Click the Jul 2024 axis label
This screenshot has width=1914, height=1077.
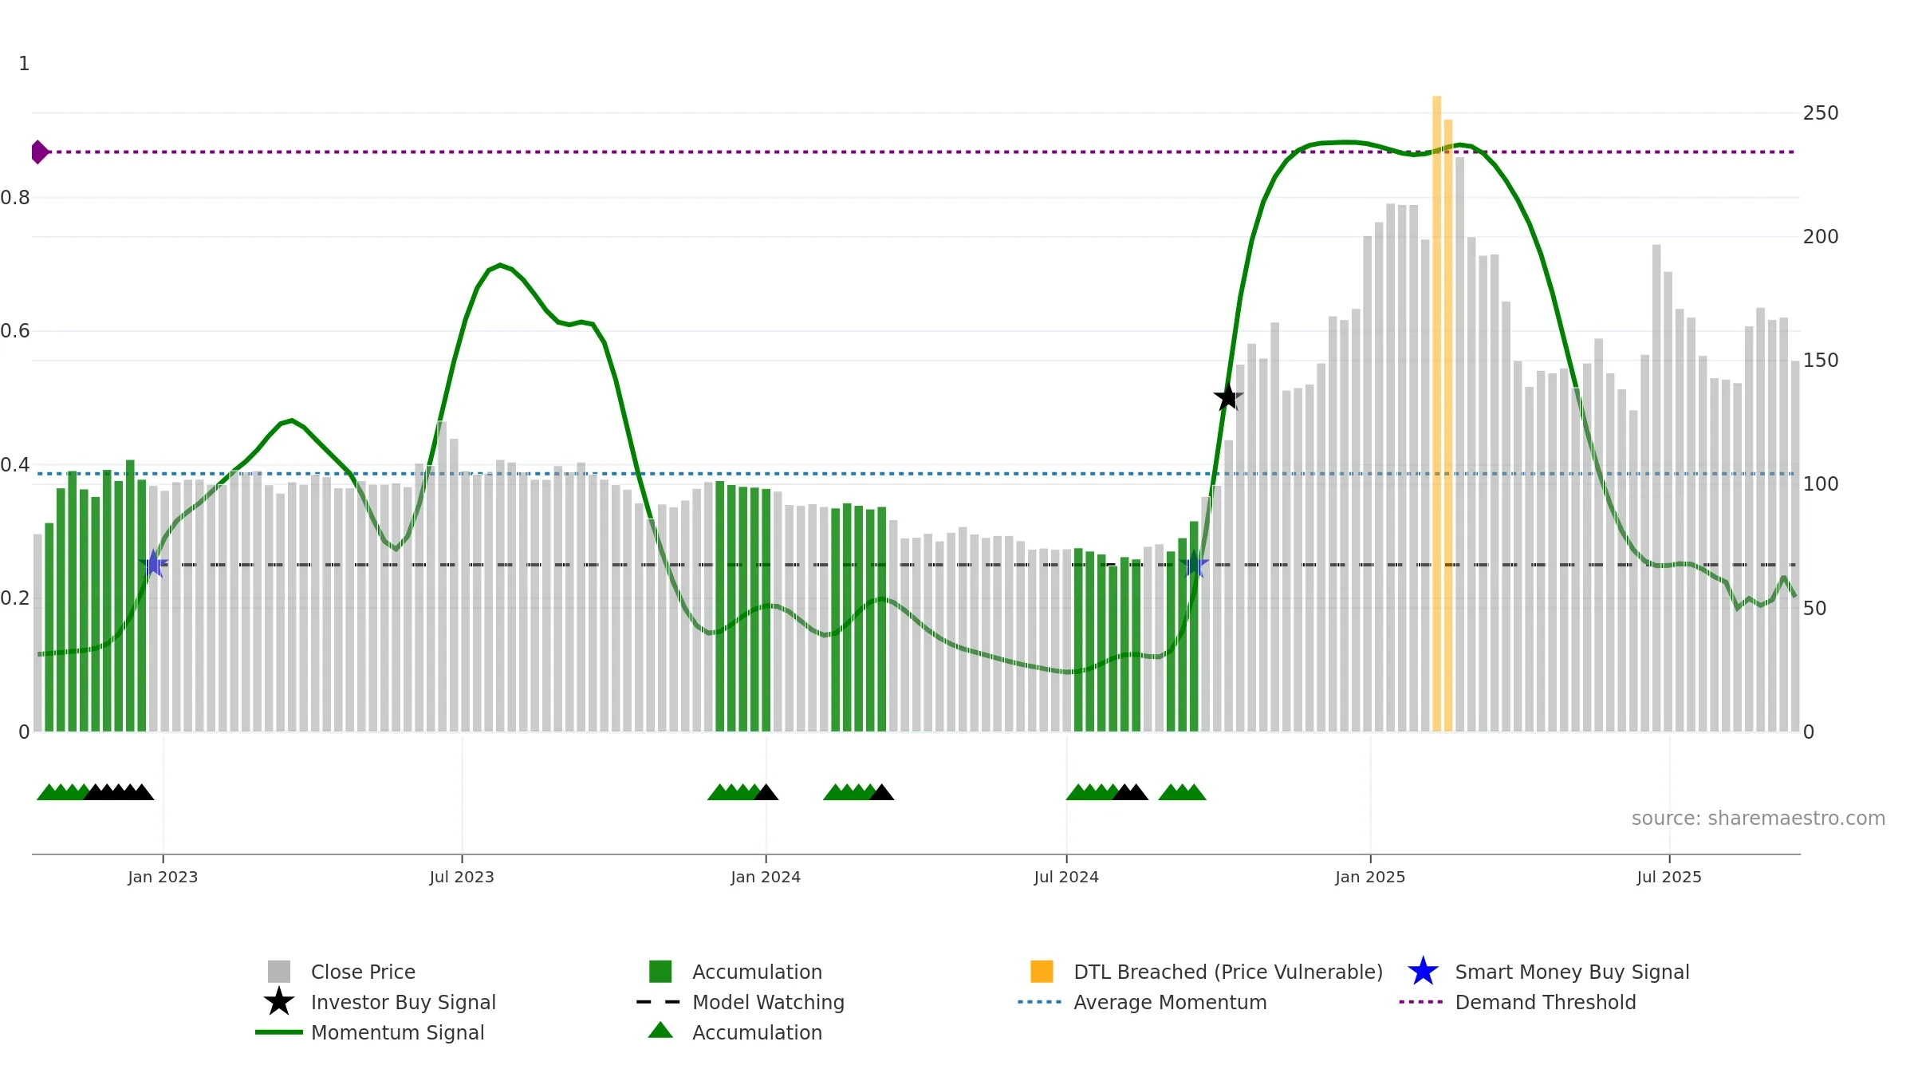(1066, 877)
